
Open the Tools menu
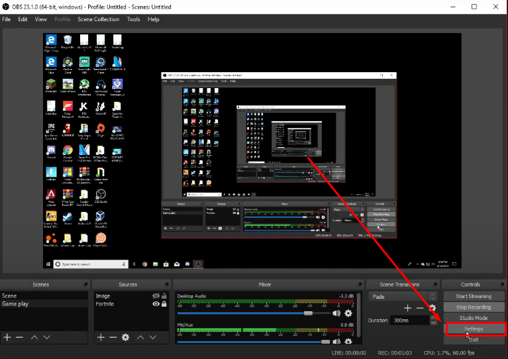click(134, 19)
